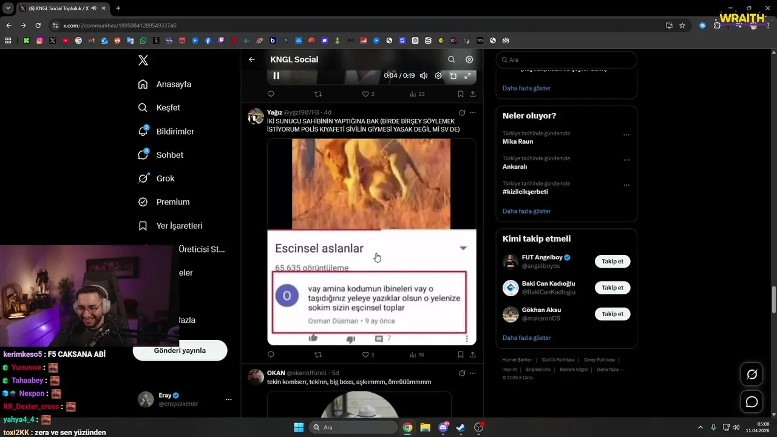The image size is (777, 437).
Task: Show more under Neler oluyor
Action: click(x=527, y=211)
